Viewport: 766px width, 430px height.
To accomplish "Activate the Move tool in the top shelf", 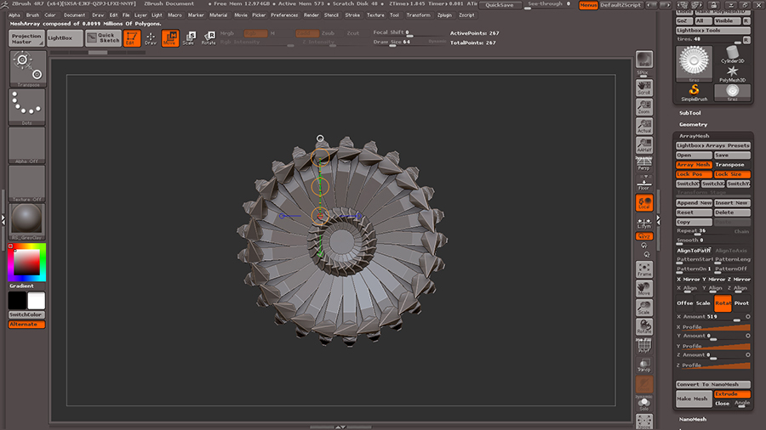I will [170, 37].
